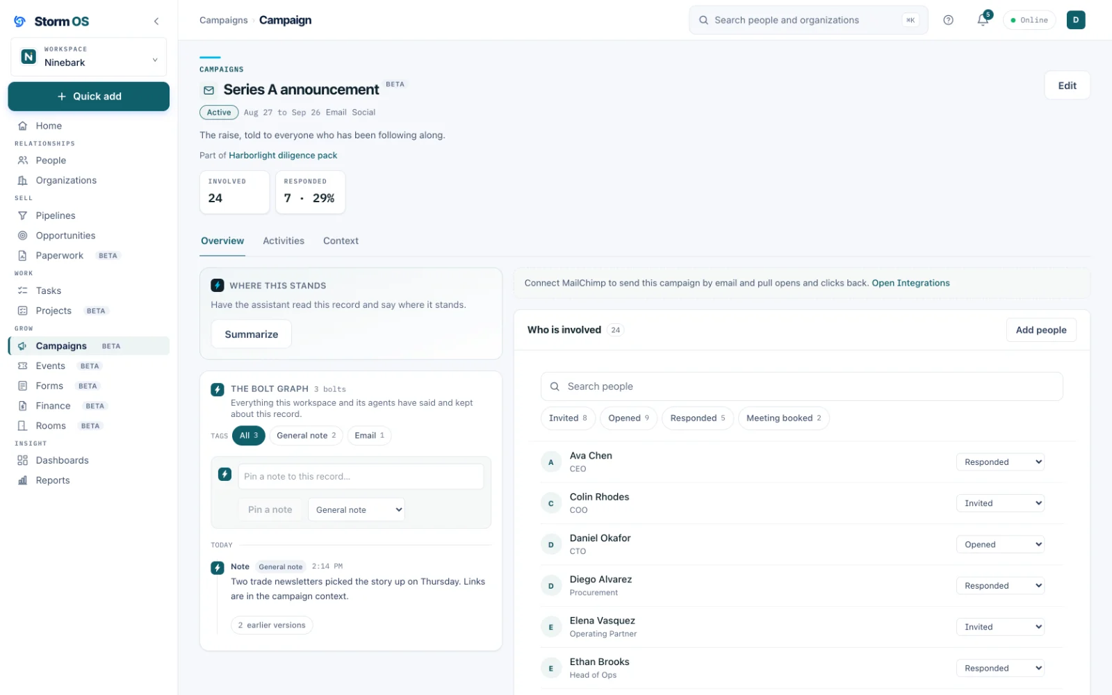1112x695 pixels.
Task: Filter people by Meeting booked chip
Action: 783,418
